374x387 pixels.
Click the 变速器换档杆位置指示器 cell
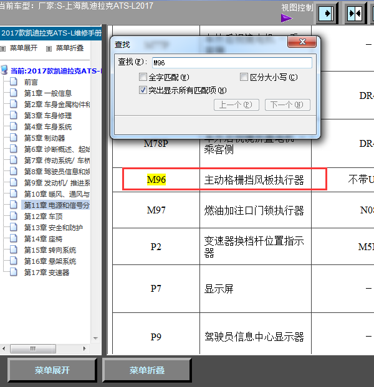(256, 246)
